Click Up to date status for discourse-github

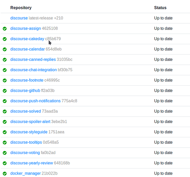[x=163, y=91]
